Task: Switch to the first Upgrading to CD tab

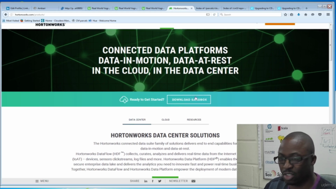Action: [262, 8]
